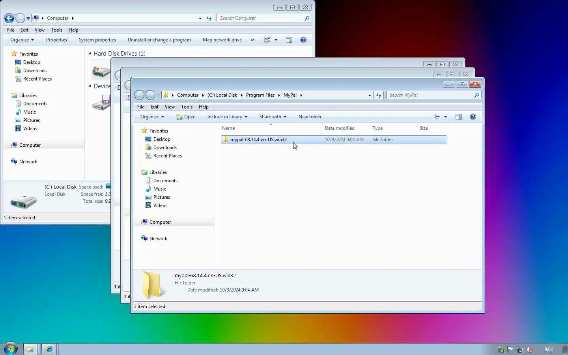Click the Search MyPal input field
This screenshot has width=568, height=355.
(430, 95)
